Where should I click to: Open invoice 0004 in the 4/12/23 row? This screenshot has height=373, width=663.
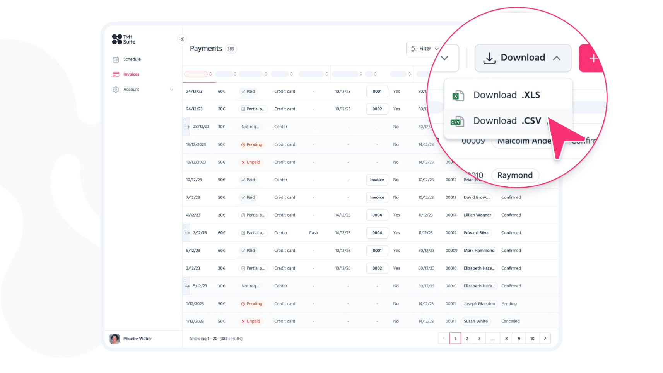pos(377,215)
